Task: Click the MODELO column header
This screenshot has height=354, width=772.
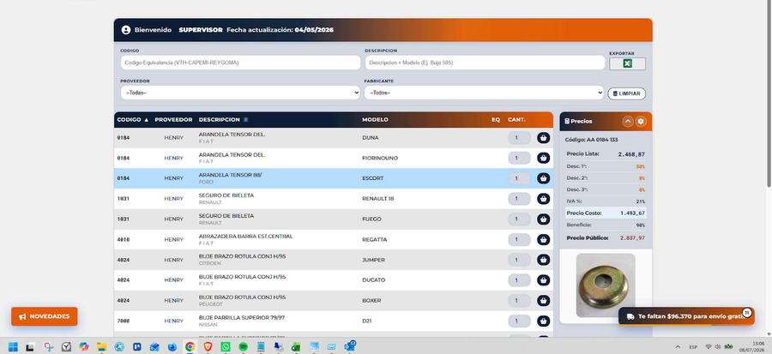Action: 375,120
